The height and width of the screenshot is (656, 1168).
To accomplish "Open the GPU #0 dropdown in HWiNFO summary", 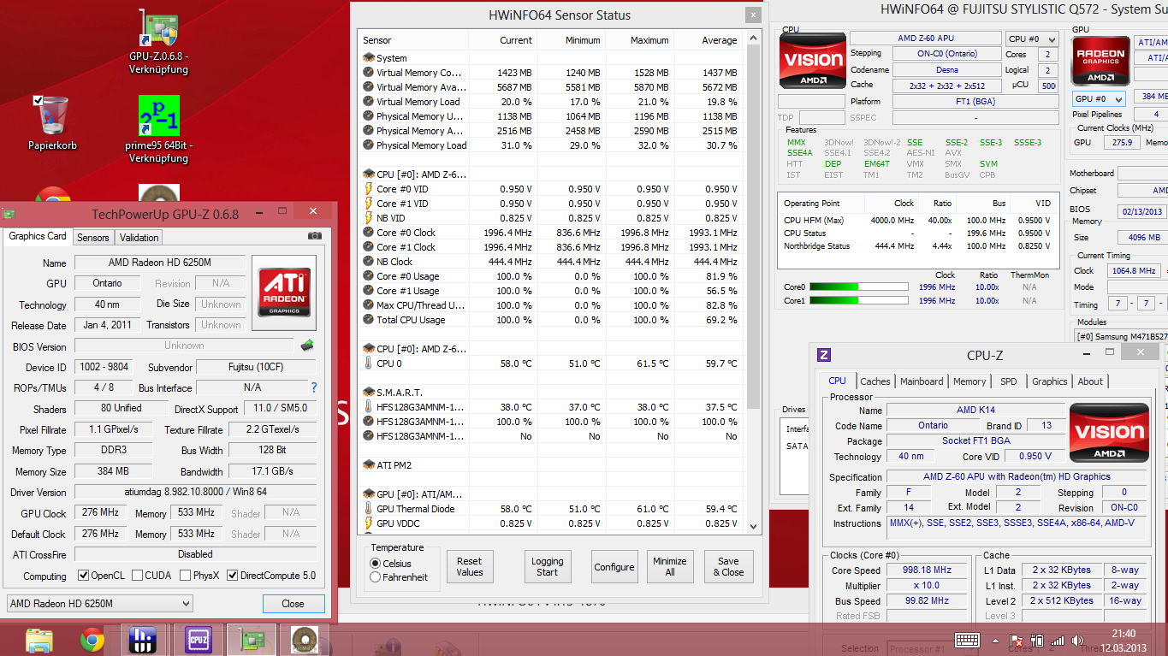I will (1099, 99).
